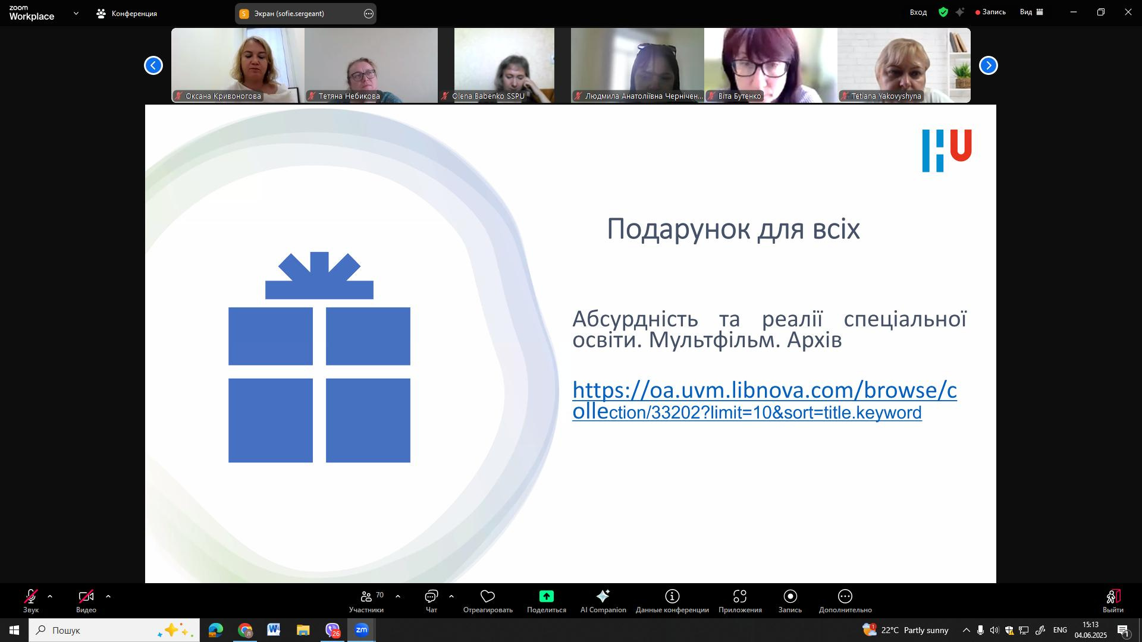
Task: Select Olena Babenko SSPU video thumbnail
Action: [x=504, y=65]
